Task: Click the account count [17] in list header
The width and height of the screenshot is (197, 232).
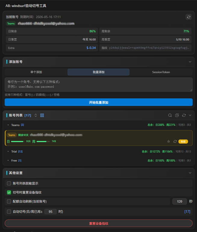Action: tap(28, 115)
